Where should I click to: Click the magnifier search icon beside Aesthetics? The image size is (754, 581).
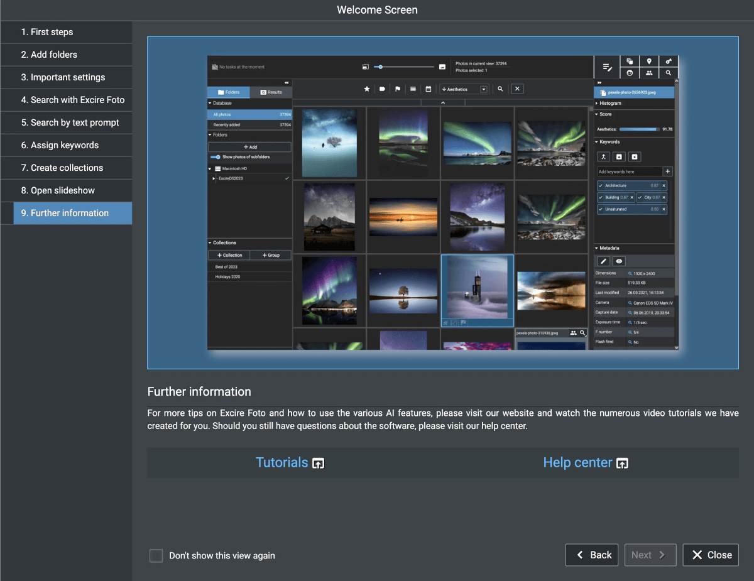point(500,89)
